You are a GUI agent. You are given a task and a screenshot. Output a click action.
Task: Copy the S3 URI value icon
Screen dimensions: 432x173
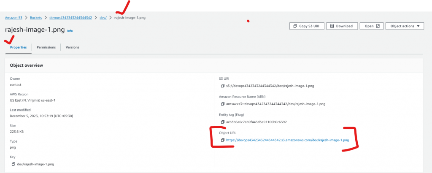(x=223, y=86)
